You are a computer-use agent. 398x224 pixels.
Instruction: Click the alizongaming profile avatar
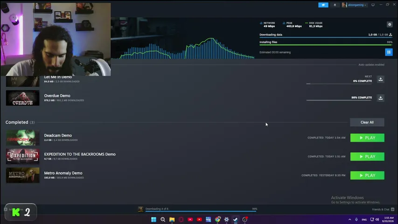(344, 5)
